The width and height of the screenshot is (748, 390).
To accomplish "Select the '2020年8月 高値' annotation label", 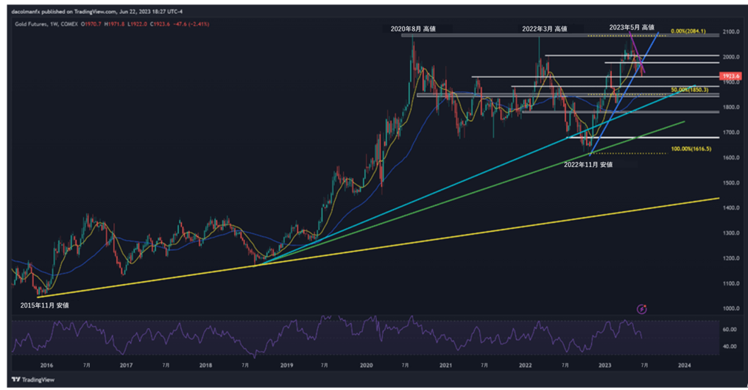I will click(x=413, y=29).
